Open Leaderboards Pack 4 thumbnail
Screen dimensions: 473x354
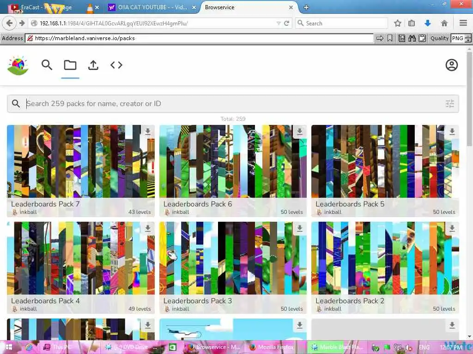(x=80, y=258)
